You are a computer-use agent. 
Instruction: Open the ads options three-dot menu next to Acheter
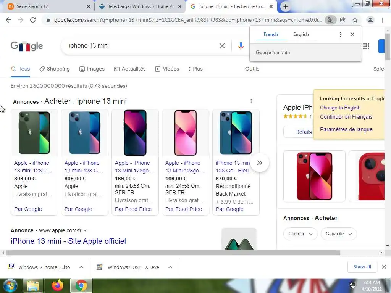click(251, 101)
